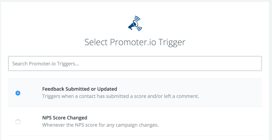Select the NPS Score Changed radio button
The height and width of the screenshot is (140, 272).
click(x=18, y=122)
